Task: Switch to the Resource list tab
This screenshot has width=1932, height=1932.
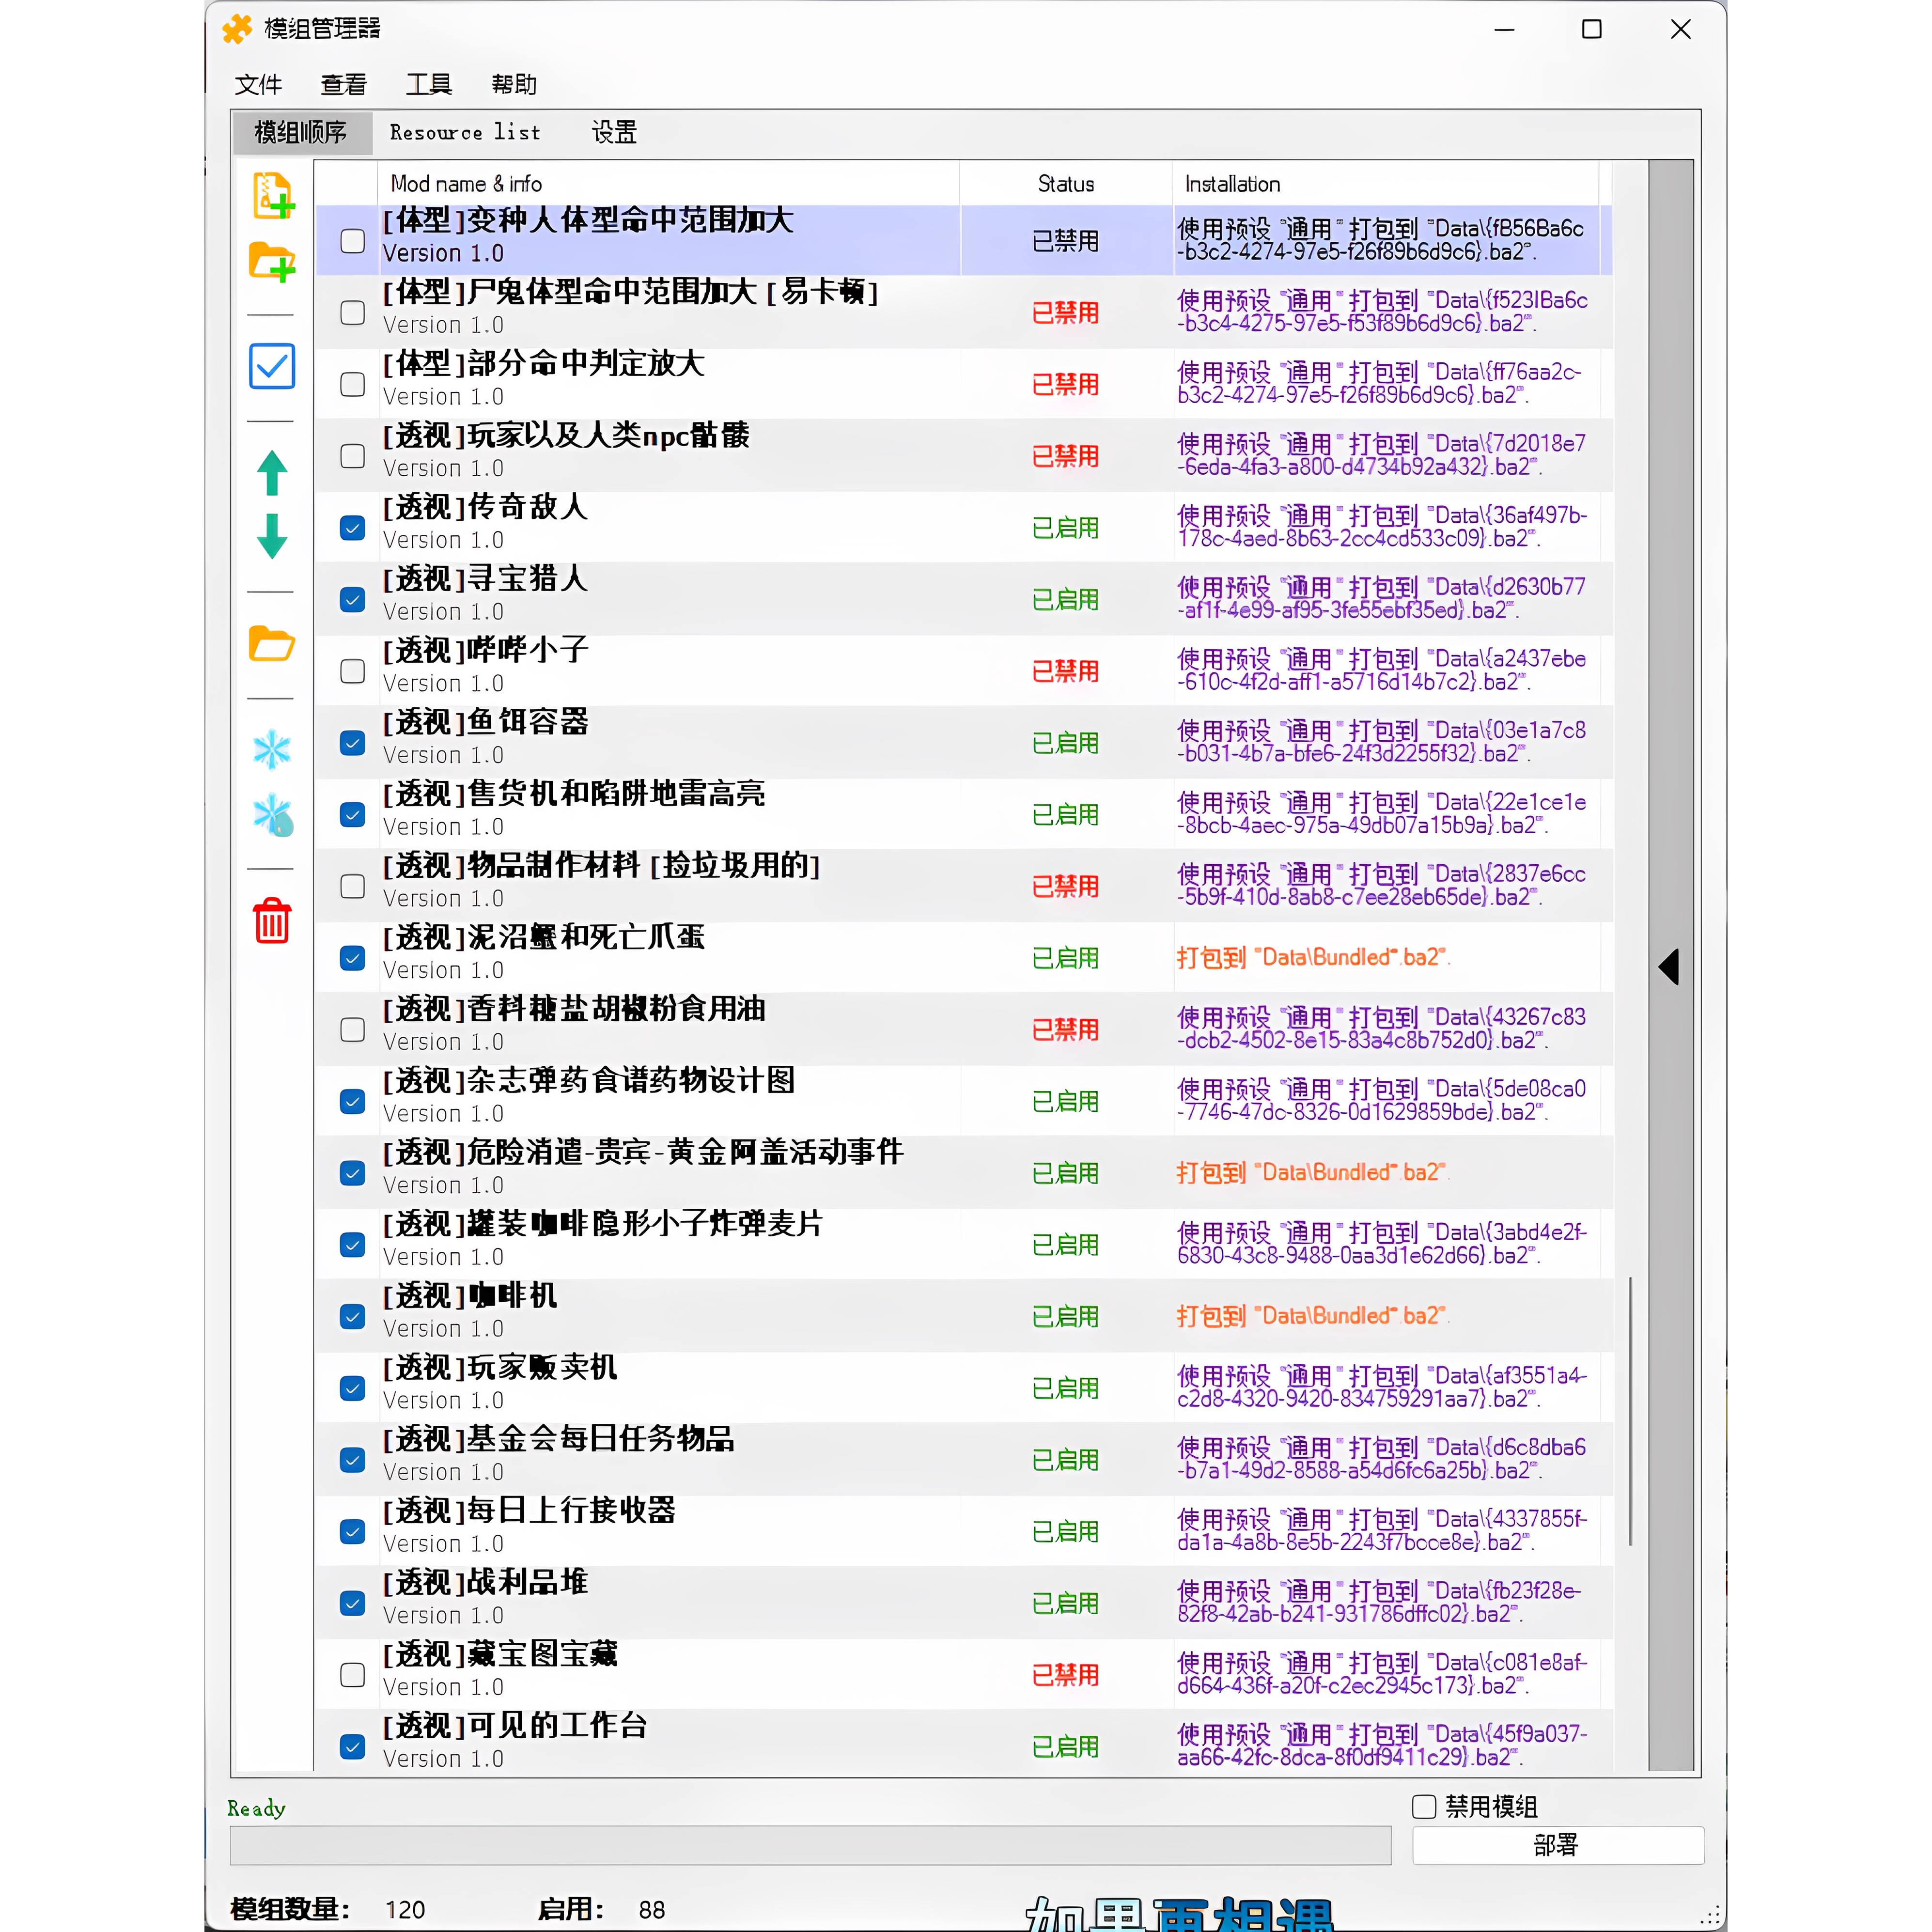Action: click(x=465, y=132)
